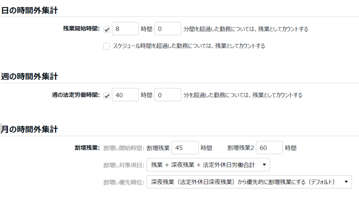Uncheck the 残業開始時間 checkbox
This screenshot has height=204, width=359.
click(x=107, y=29)
